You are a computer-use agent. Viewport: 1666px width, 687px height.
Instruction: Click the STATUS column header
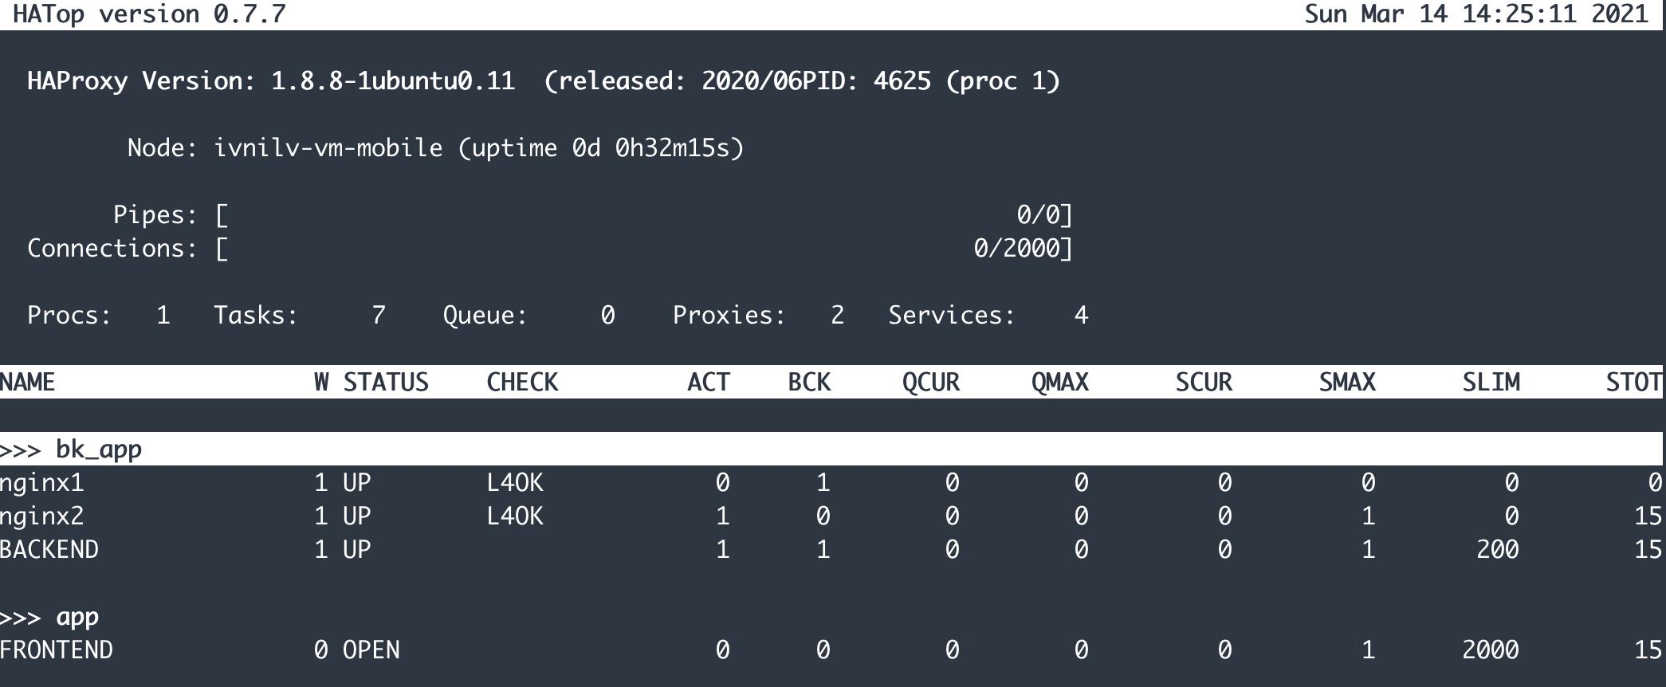[x=386, y=383]
